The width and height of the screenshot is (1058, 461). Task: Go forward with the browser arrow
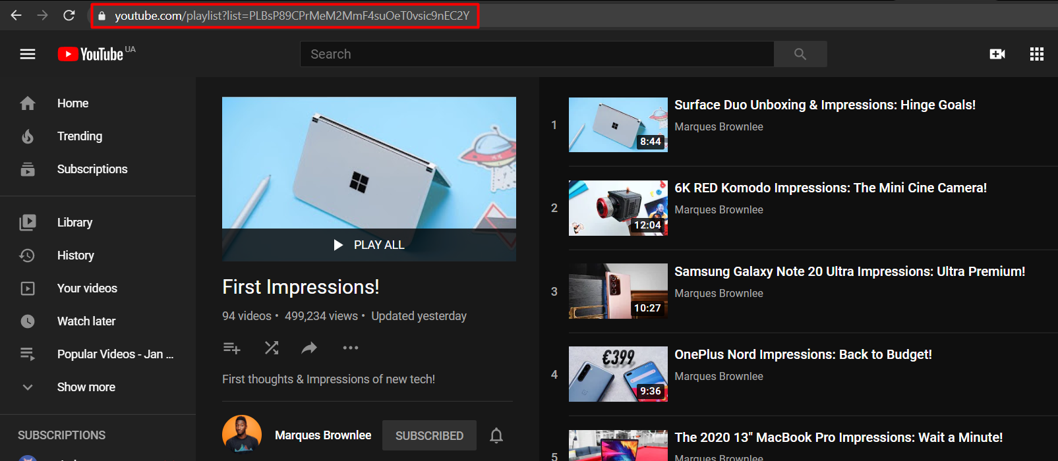point(43,15)
